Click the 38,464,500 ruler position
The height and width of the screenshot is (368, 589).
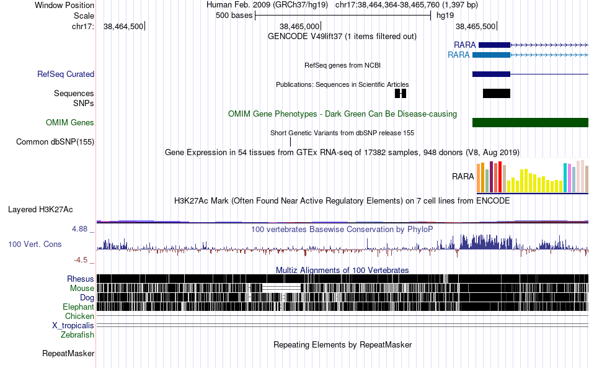coord(123,26)
